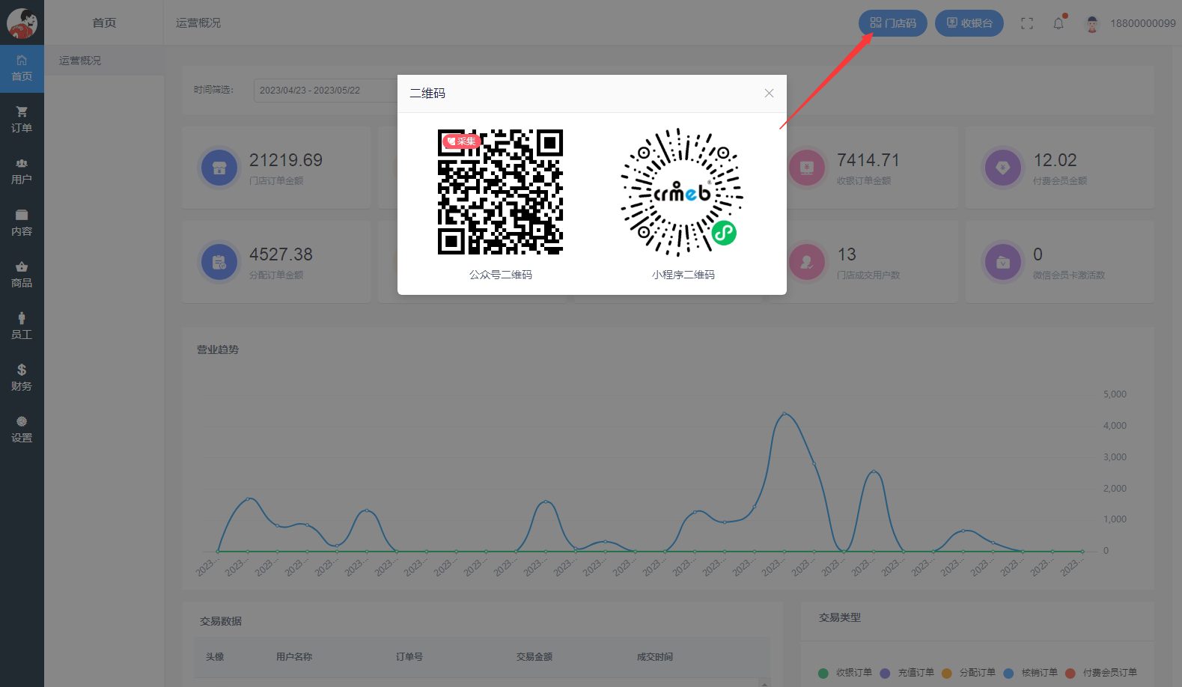Close the 二维码 dialog
Screen dimensions: 1182x687
pyautogui.click(x=769, y=93)
